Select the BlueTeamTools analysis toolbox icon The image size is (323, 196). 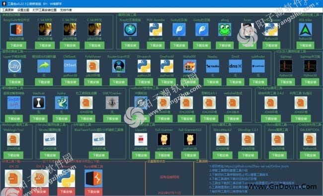coord(99,139)
